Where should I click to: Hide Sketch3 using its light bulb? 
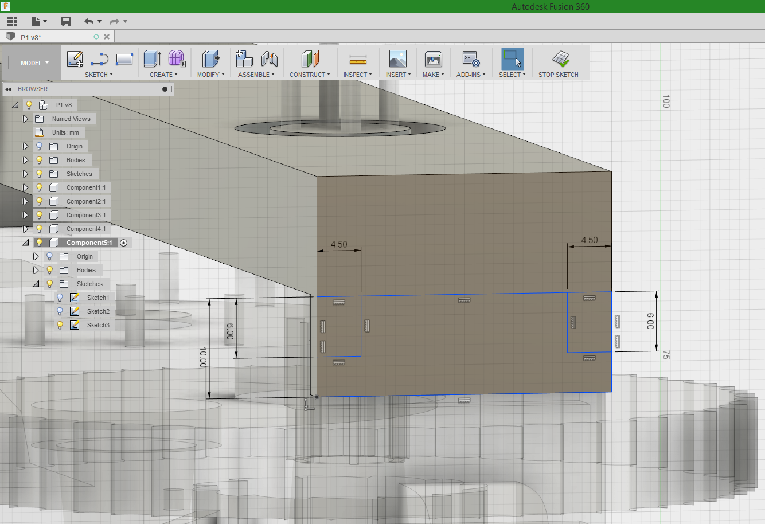[x=60, y=325]
